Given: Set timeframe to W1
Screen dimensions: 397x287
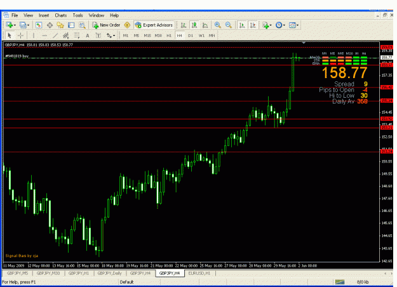Looking at the screenshot, I should coord(201,36).
